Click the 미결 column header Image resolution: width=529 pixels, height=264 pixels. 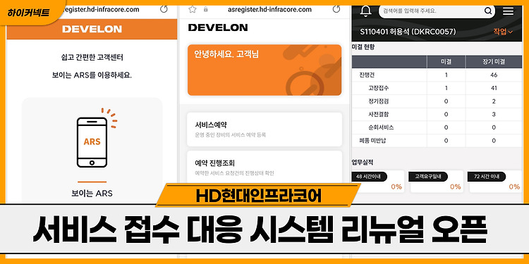pos(446,62)
